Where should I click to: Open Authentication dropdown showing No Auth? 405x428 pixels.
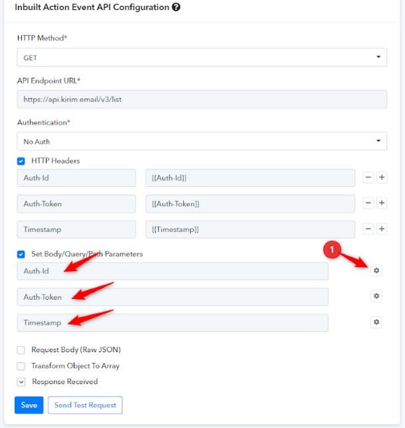[x=202, y=142]
